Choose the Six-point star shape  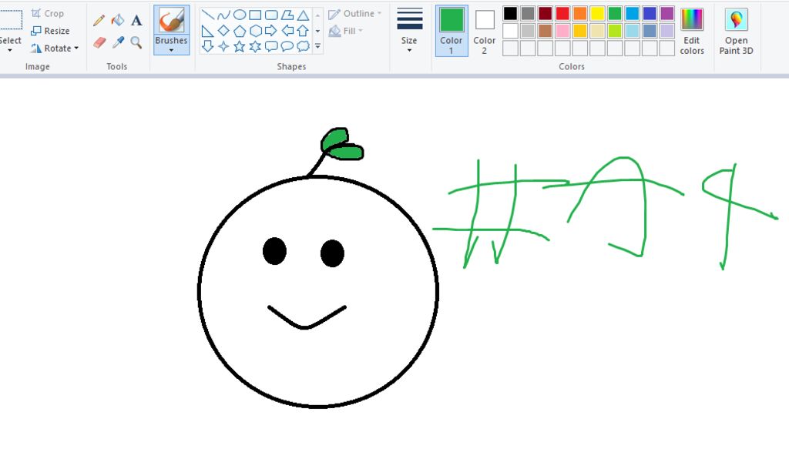pos(255,46)
